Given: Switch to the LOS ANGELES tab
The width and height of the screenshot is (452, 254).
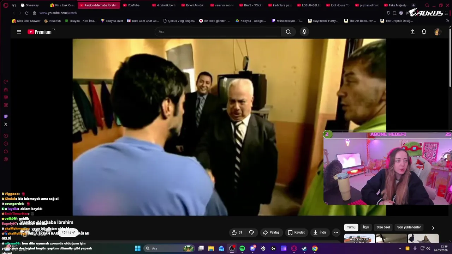Looking at the screenshot, I should [x=309, y=5].
